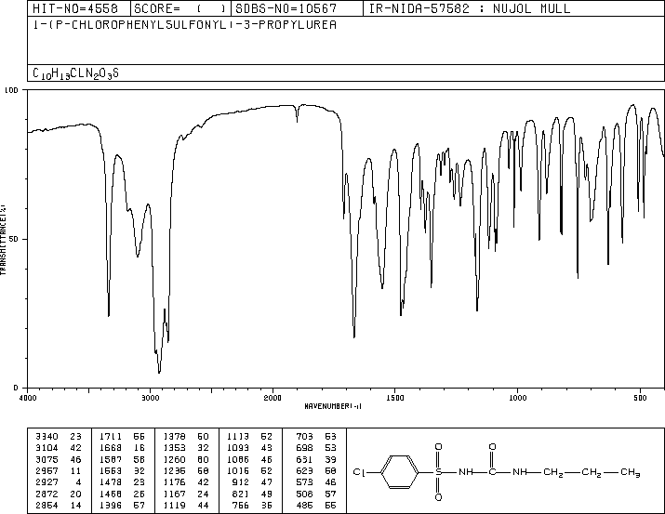Click the compound name 1-(P-chlorophenylsulfonyl)-3-propylurea

pos(184,25)
